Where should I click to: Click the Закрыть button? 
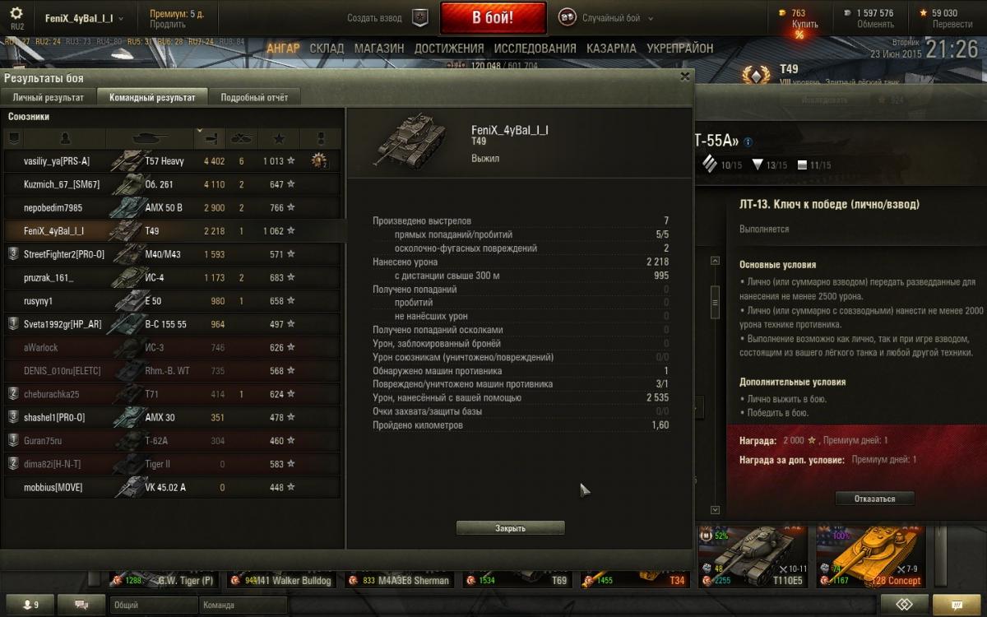(x=510, y=528)
